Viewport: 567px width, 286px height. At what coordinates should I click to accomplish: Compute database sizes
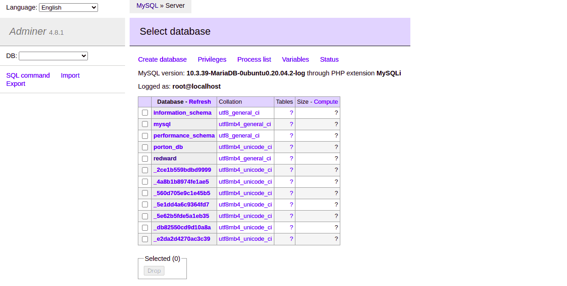[326, 101]
